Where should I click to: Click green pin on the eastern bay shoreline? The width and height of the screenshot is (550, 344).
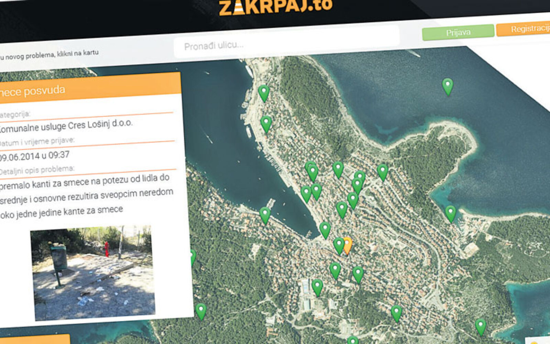coord(450,213)
